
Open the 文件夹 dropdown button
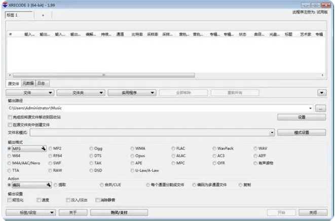click(x=81, y=93)
